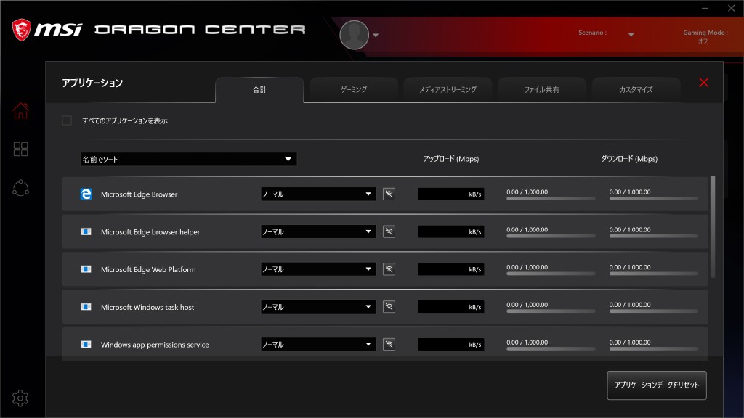Check すべてのアプリケーションを表示 checkbox

67,120
